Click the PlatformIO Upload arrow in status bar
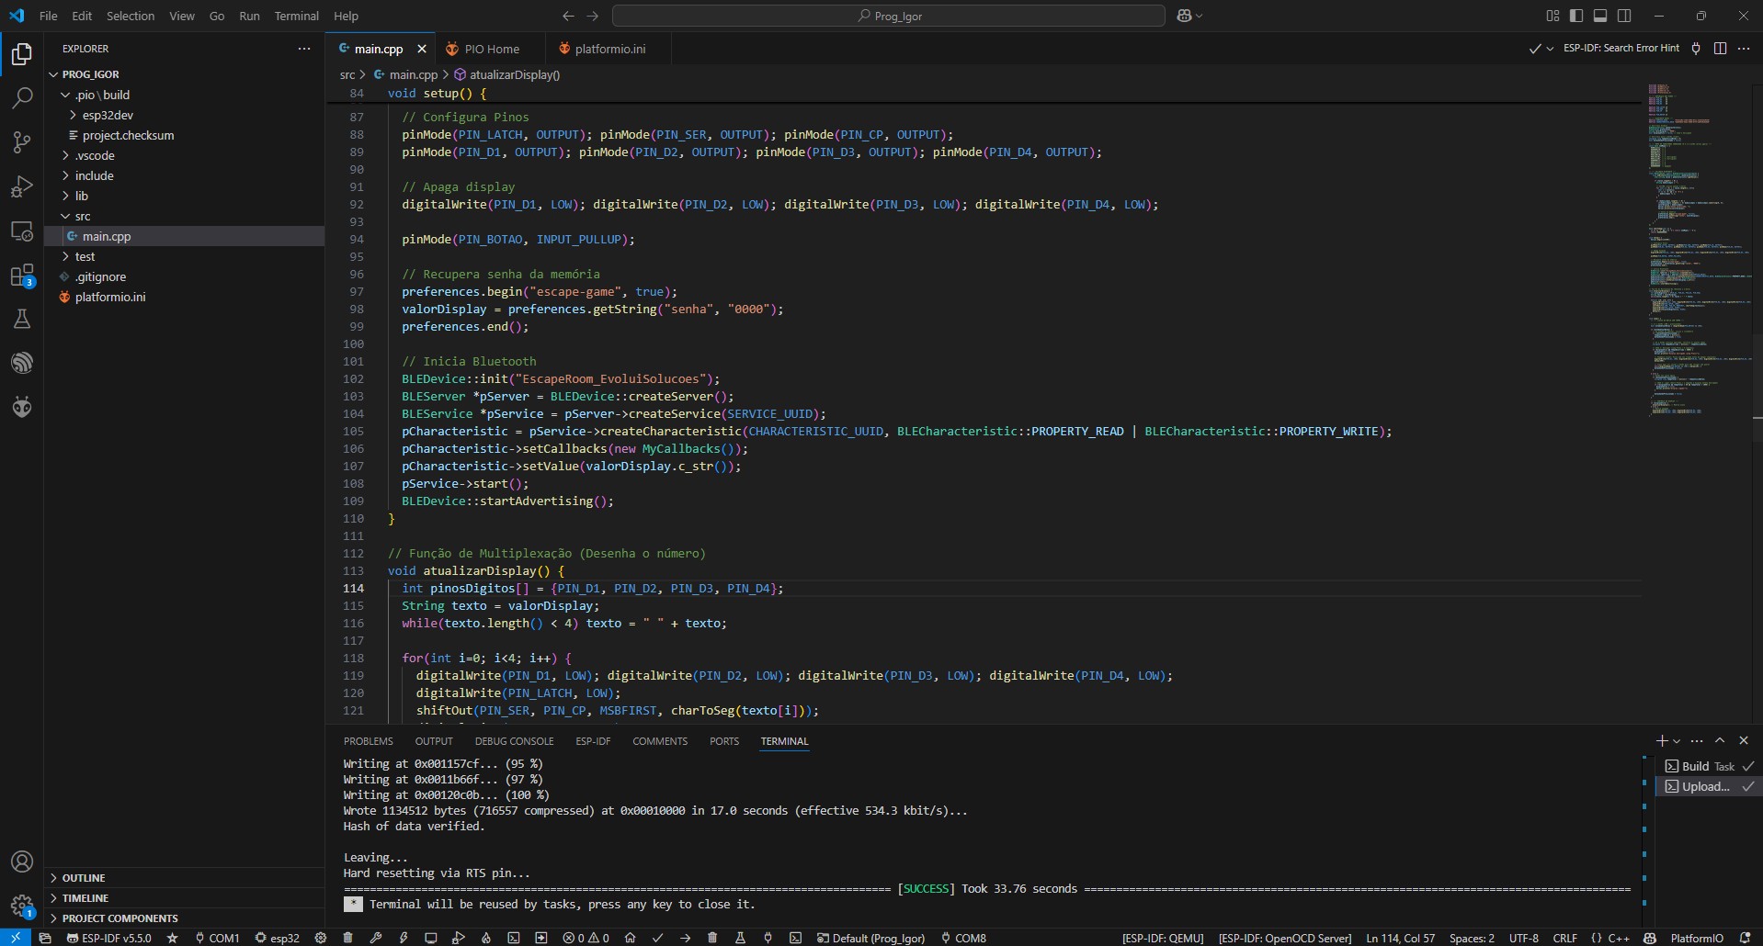Viewport: 1763px width, 946px height. [x=685, y=938]
